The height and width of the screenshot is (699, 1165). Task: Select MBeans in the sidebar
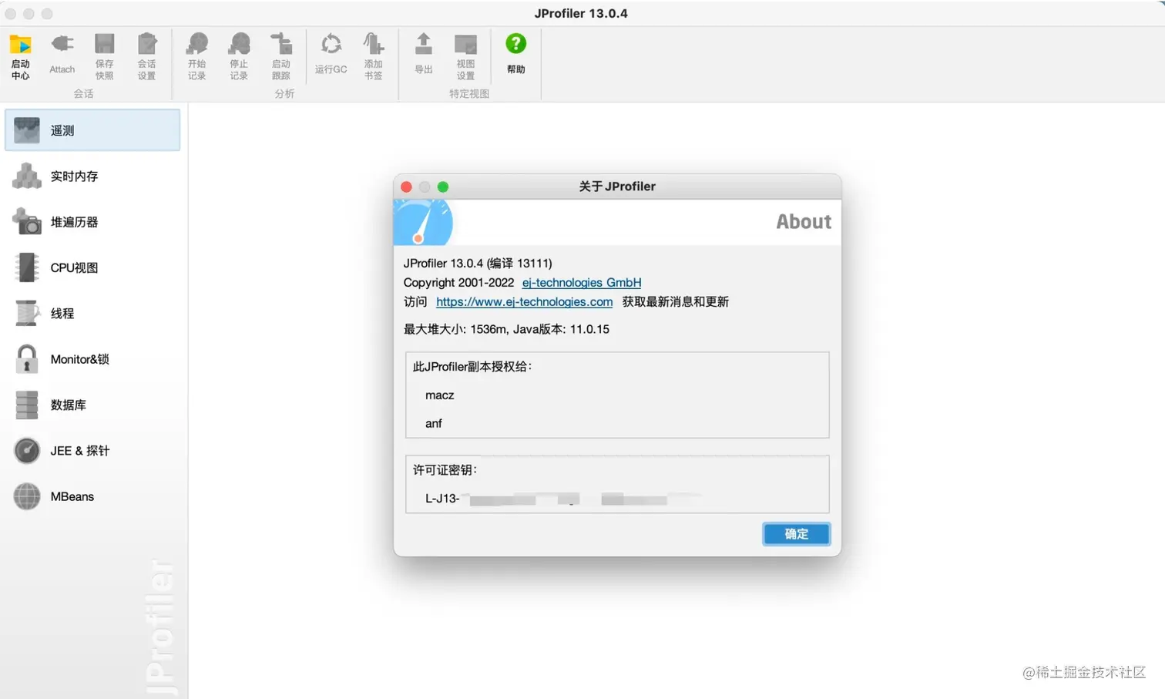(92, 496)
